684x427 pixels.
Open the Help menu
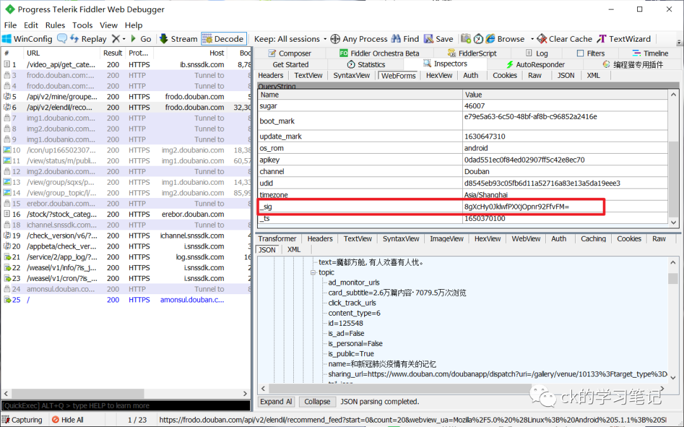134,25
